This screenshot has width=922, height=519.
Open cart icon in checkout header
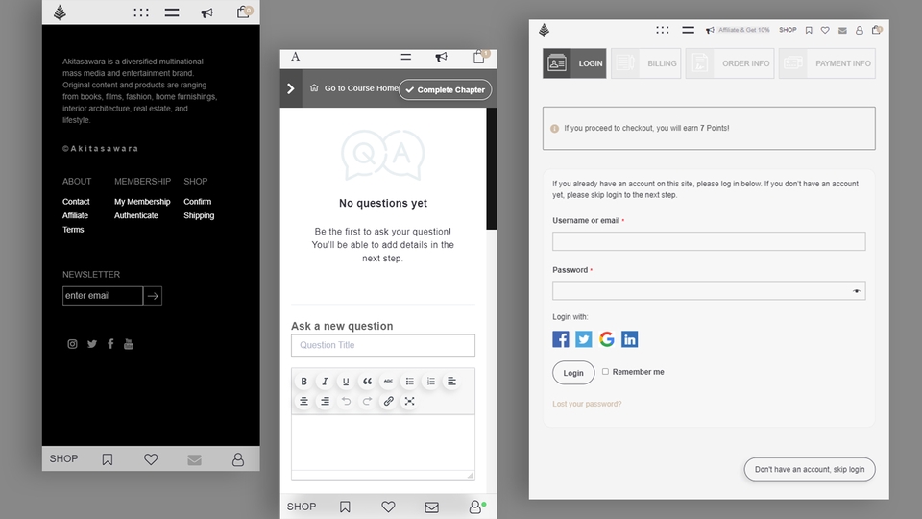[x=876, y=30]
